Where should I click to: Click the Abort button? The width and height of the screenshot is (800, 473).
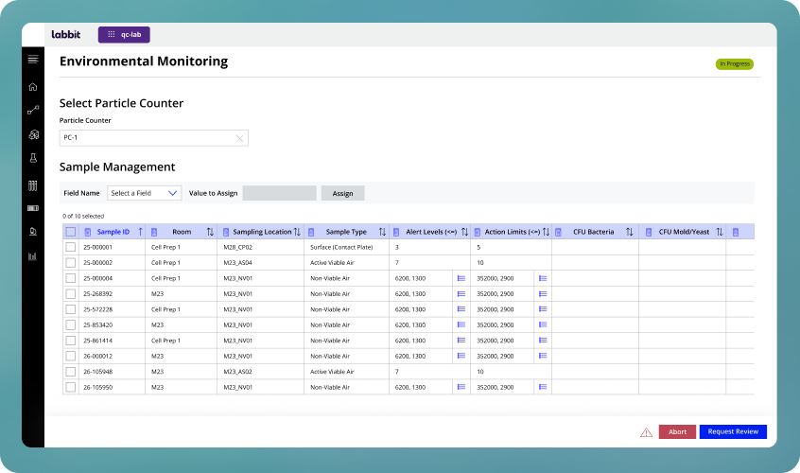[x=678, y=431]
